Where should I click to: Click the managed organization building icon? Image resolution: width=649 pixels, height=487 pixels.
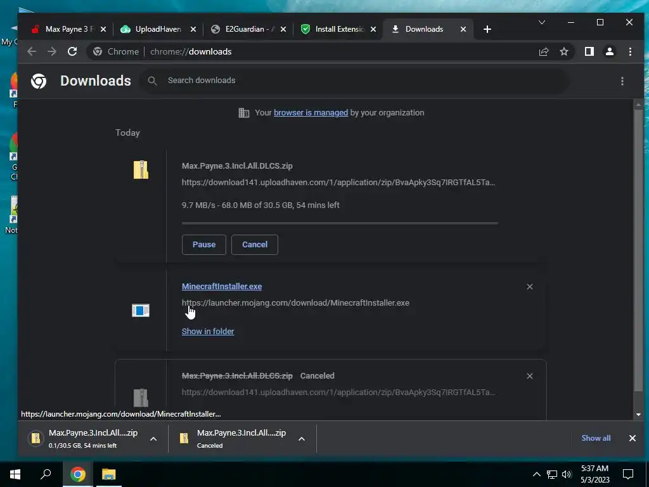(244, 113)
